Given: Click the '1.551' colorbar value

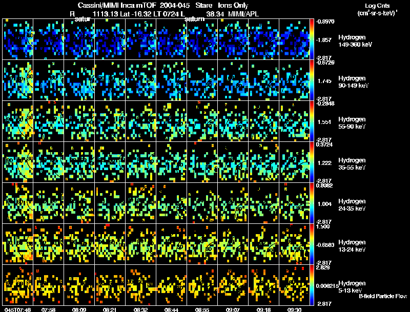Looking at the screenshot, I should pyautogui.click(x=324, y=122).
